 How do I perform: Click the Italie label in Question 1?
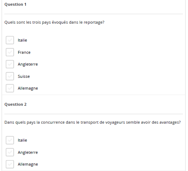(22, 40)
